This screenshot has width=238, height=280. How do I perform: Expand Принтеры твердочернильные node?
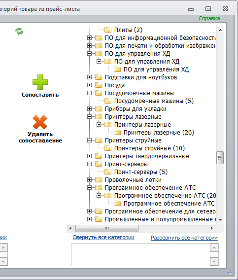pyautogui.click(x=89, y=156)
